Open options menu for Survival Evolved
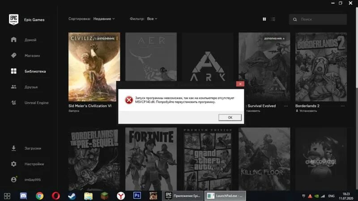 [286, 106]
